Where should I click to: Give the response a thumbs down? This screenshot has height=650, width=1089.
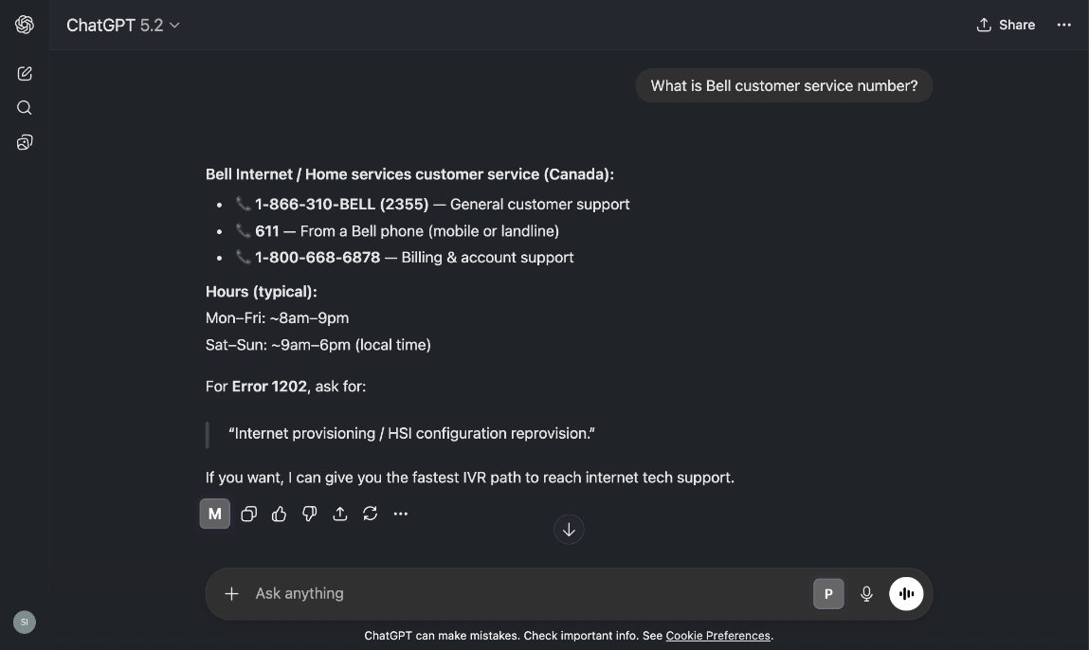coord(309,514)
